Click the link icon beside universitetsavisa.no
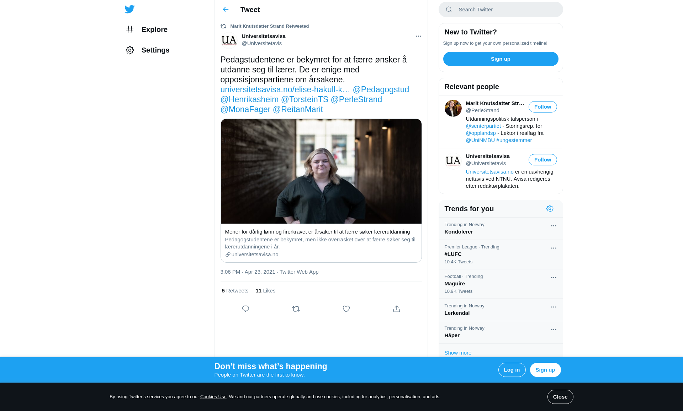 point(228,254)
